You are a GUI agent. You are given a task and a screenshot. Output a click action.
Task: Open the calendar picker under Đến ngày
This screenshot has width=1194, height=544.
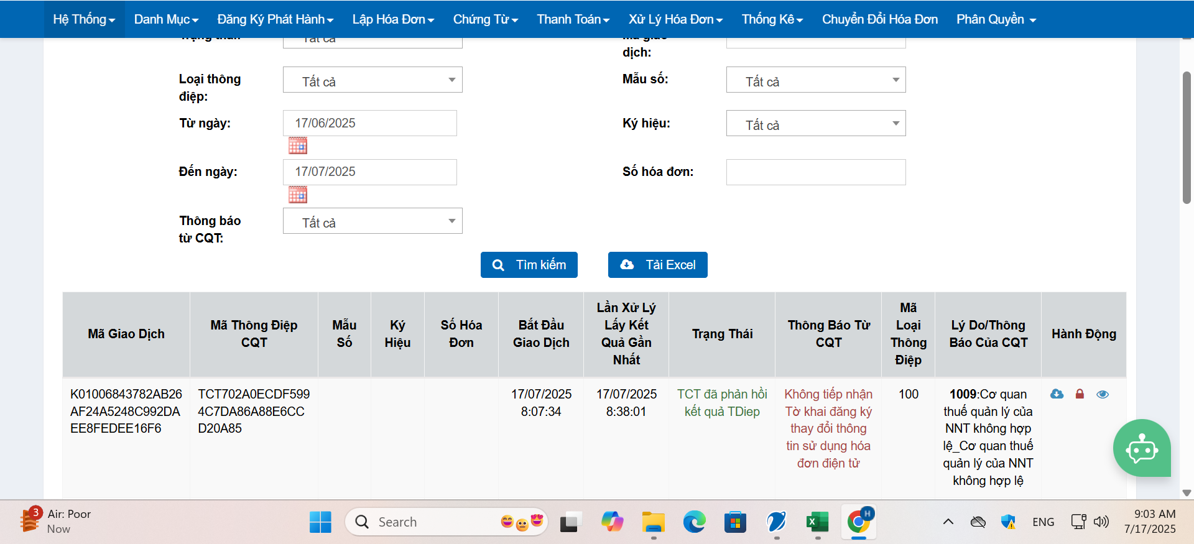click(298, 195)
